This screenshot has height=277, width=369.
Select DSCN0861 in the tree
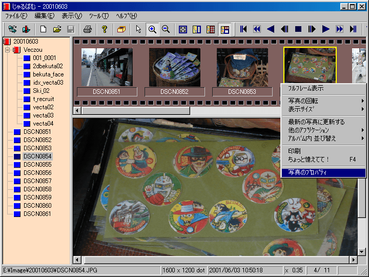tap(37, 214)
